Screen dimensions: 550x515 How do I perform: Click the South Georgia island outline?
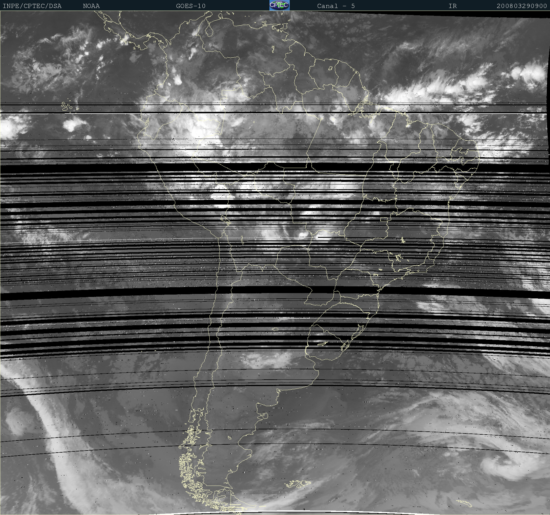464,503
